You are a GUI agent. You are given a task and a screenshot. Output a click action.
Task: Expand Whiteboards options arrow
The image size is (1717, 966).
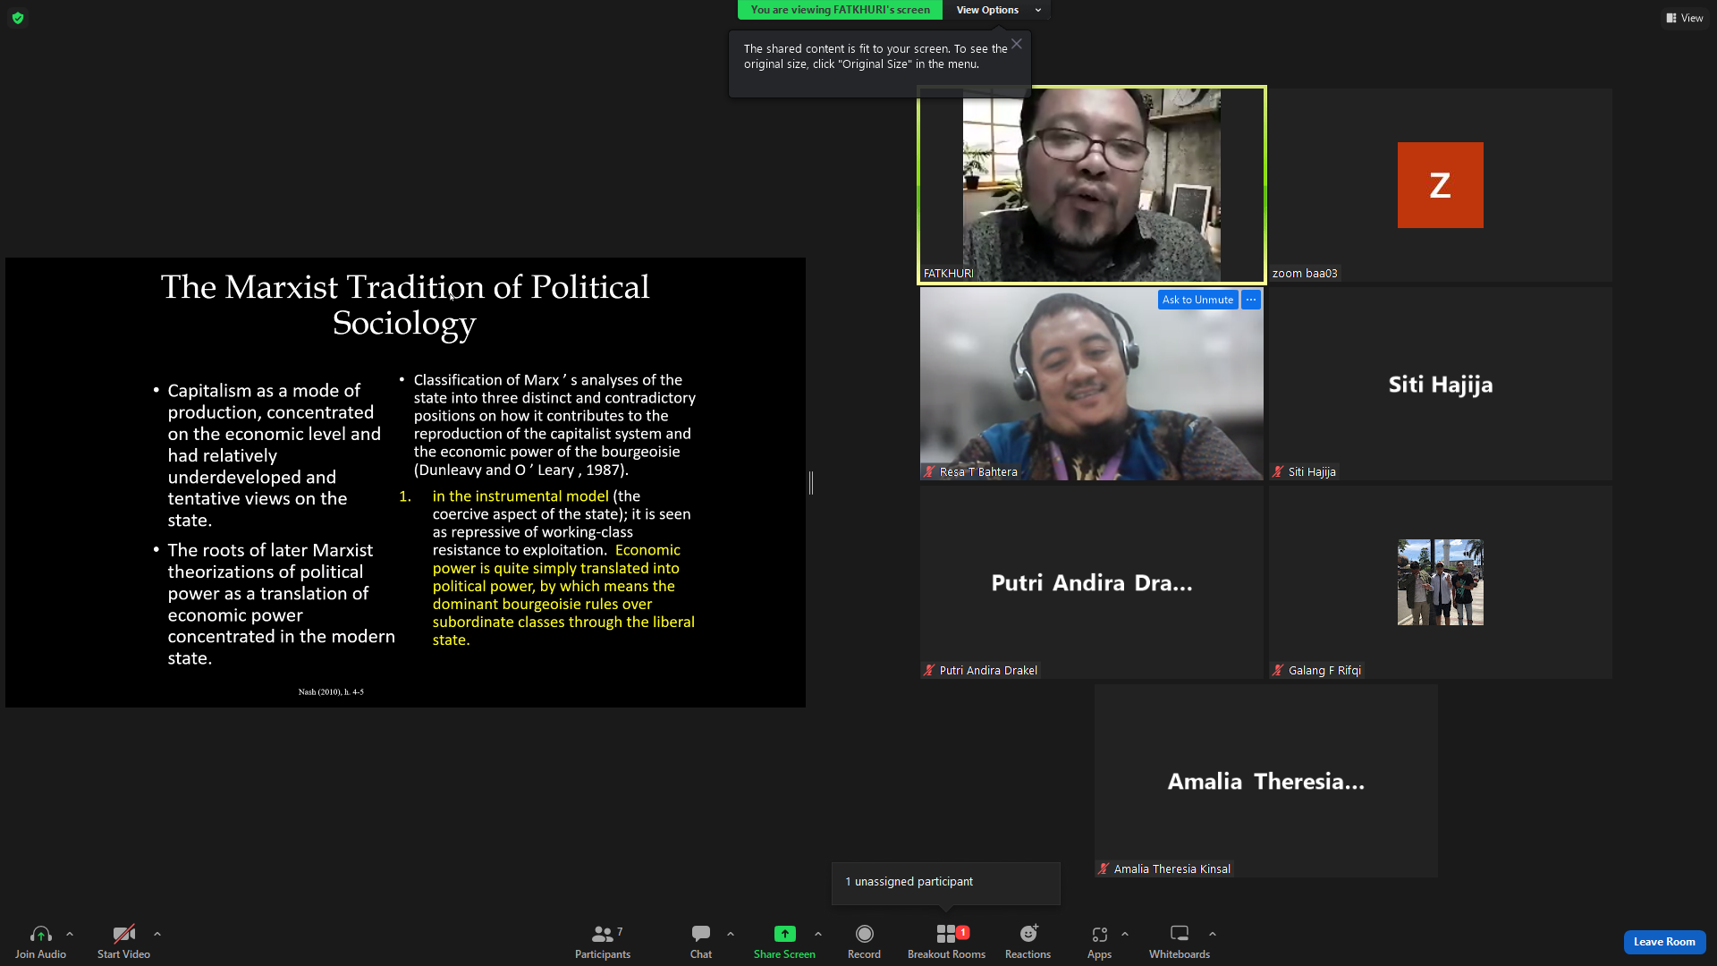pyautogui.click(x=1213, y=934)
